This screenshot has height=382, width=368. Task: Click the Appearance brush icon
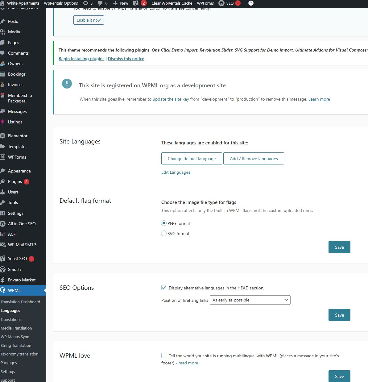[3, 171]
